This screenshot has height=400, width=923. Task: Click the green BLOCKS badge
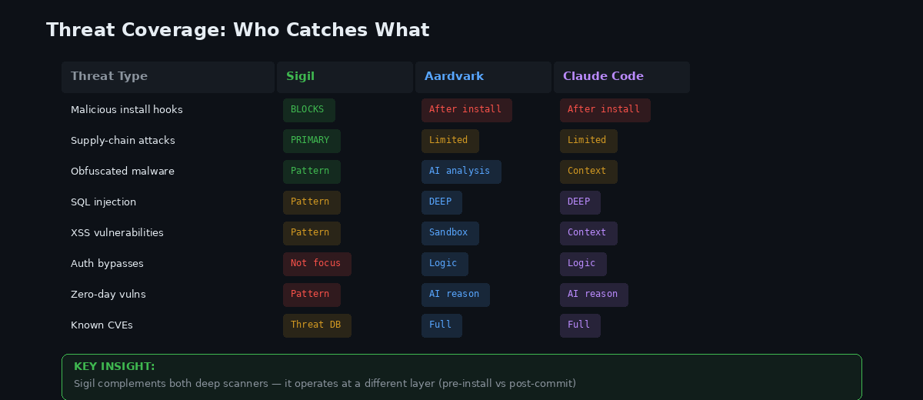click(308, 110)
